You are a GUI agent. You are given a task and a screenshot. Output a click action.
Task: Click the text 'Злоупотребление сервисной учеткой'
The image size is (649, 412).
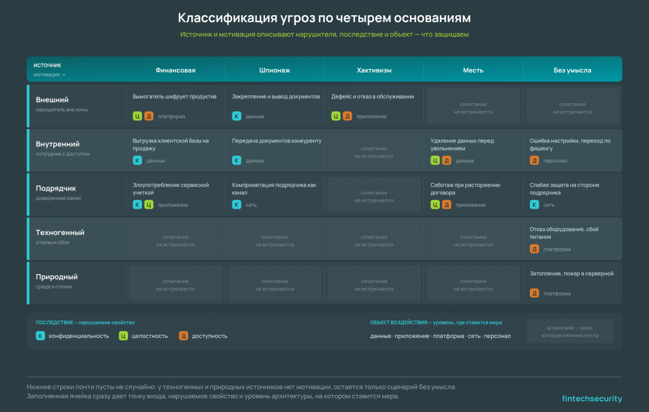tap(171, 189)
